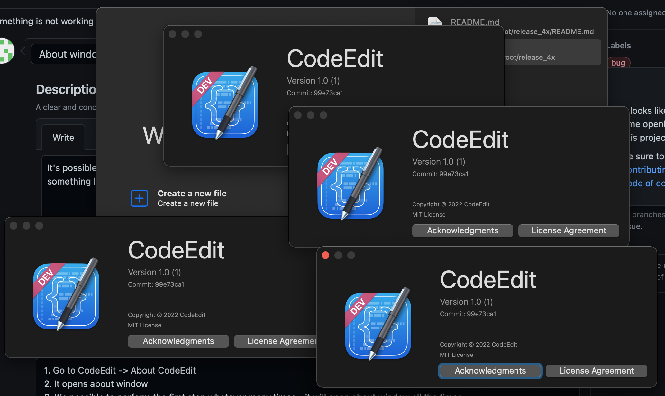Viewport: 665px width, 396px height.
Task: Click the README.md document icon
Action: 435,21
